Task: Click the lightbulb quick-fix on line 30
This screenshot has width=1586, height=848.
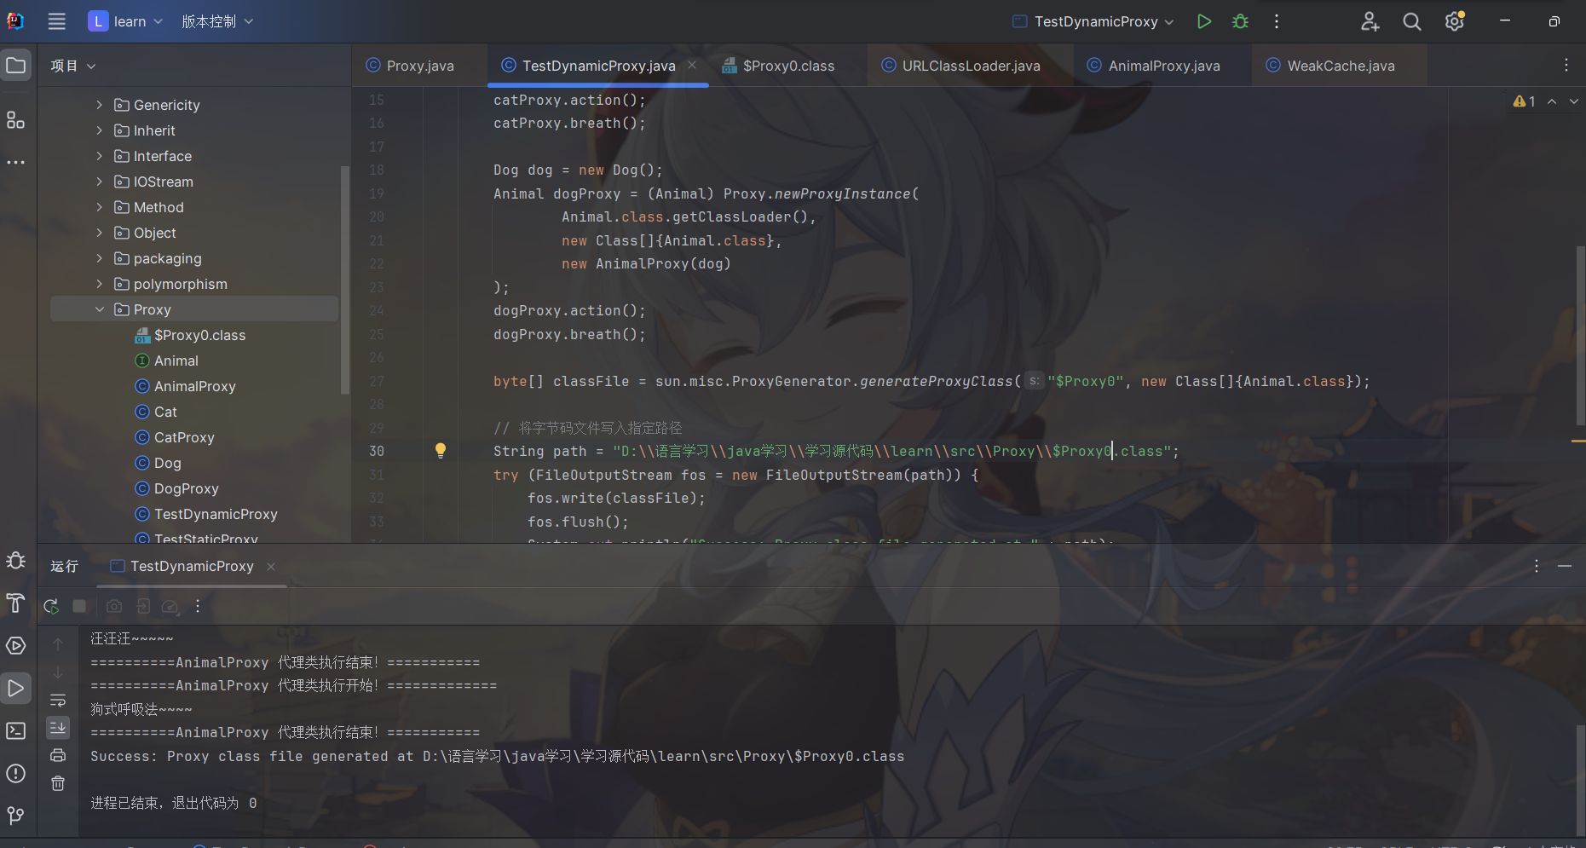Action: click(x=441, y=451)
